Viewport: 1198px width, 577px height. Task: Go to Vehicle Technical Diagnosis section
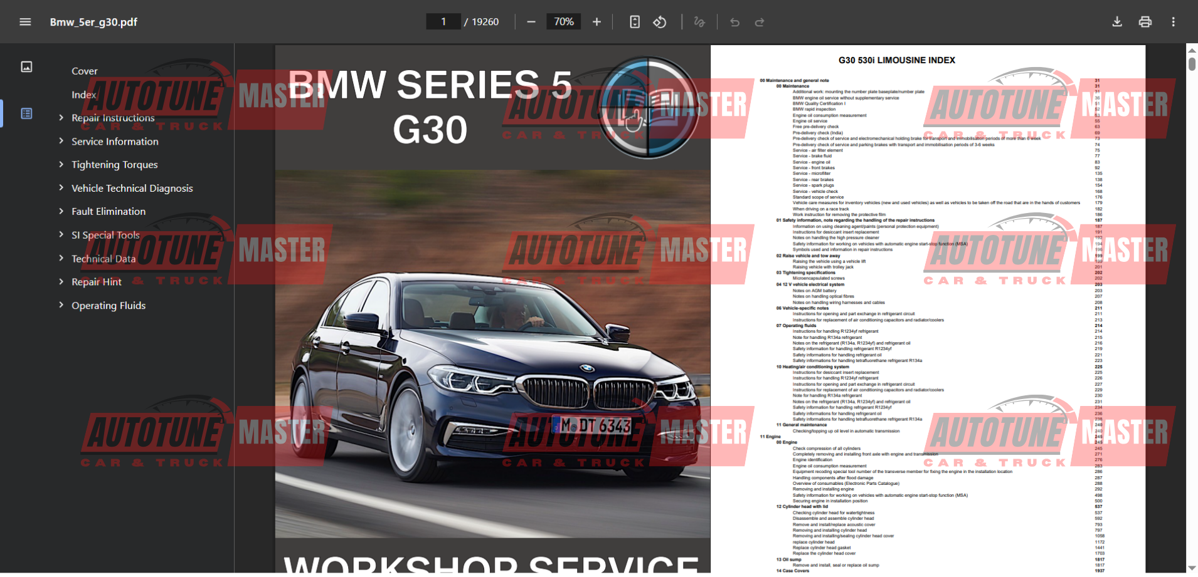[x=132, y=189]
